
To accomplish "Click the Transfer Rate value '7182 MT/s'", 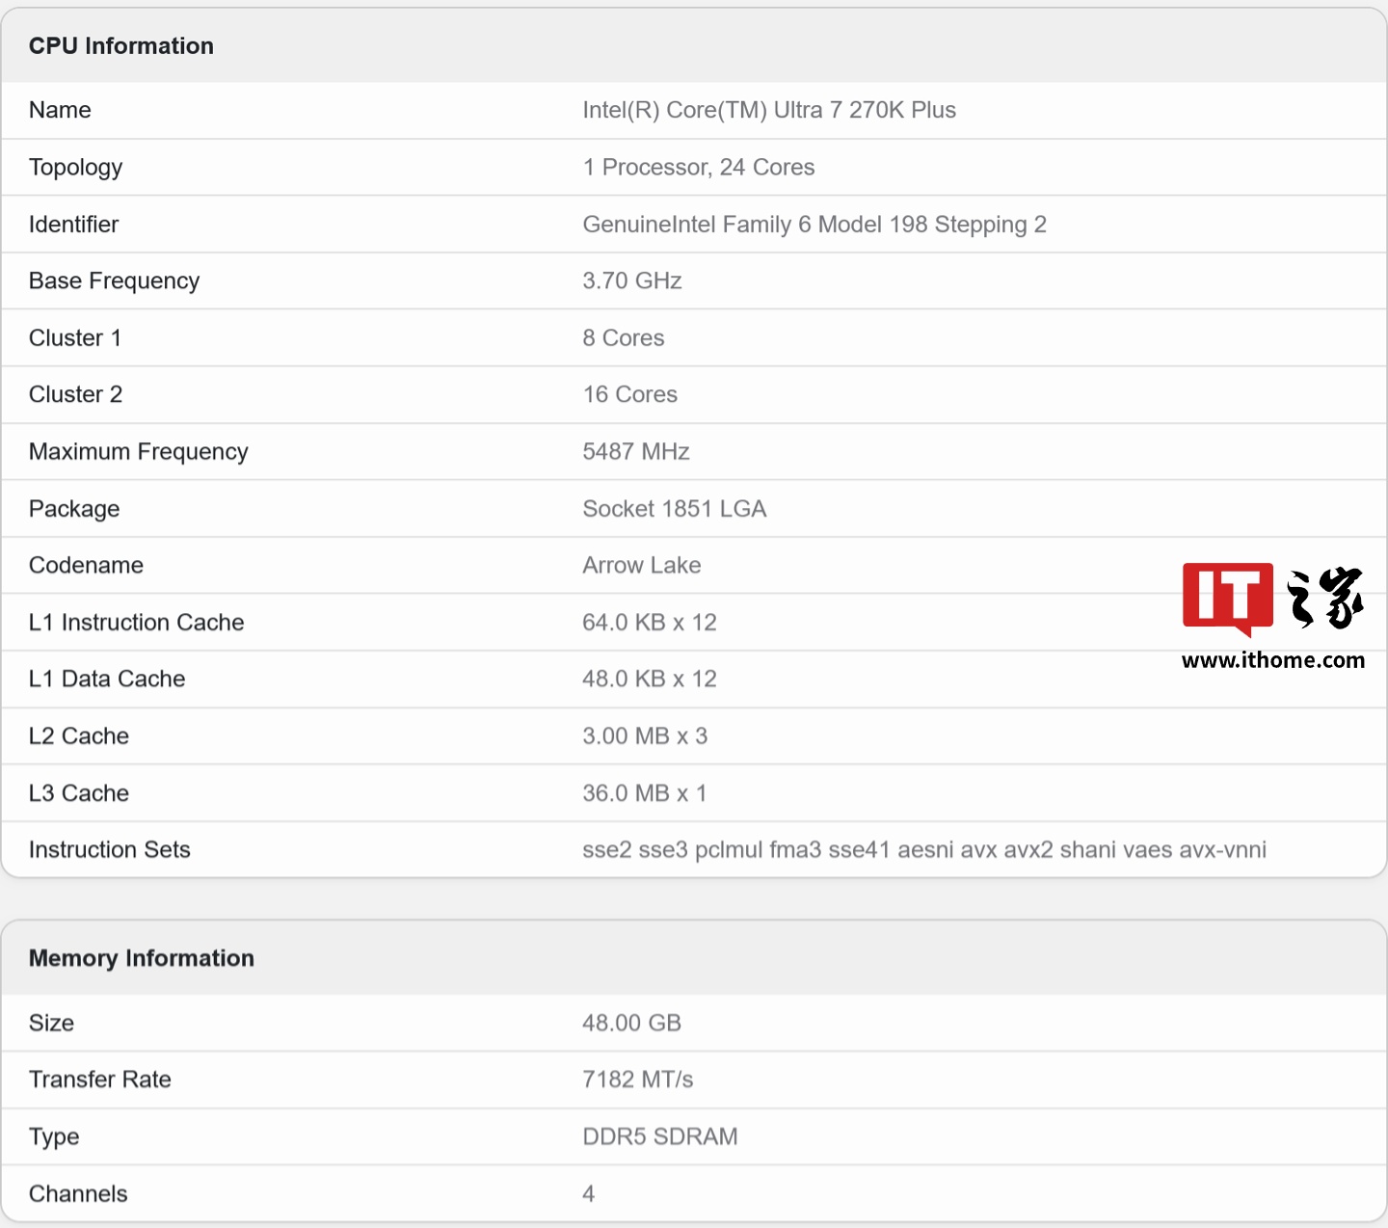I will [x=638, y=1080].
